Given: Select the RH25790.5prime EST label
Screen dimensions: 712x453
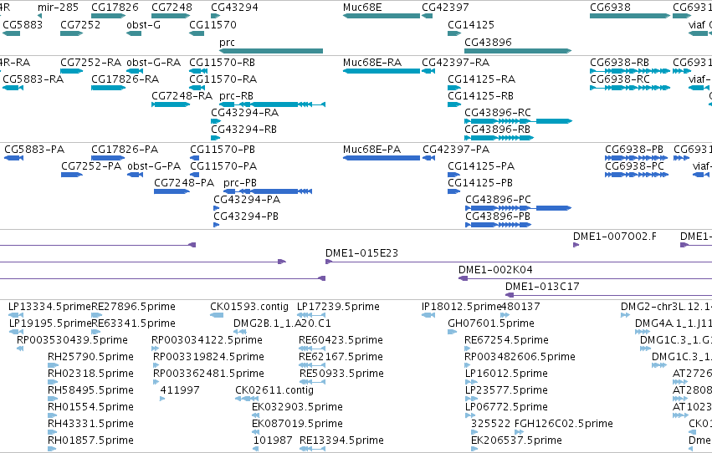Looking at the screenshot, I should click(x=91, y=357).
